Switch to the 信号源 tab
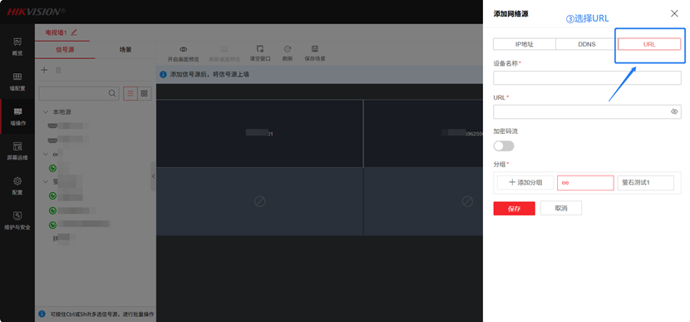Image resolution: width=690 pixels, height=322 pixels. coord(65,50)
